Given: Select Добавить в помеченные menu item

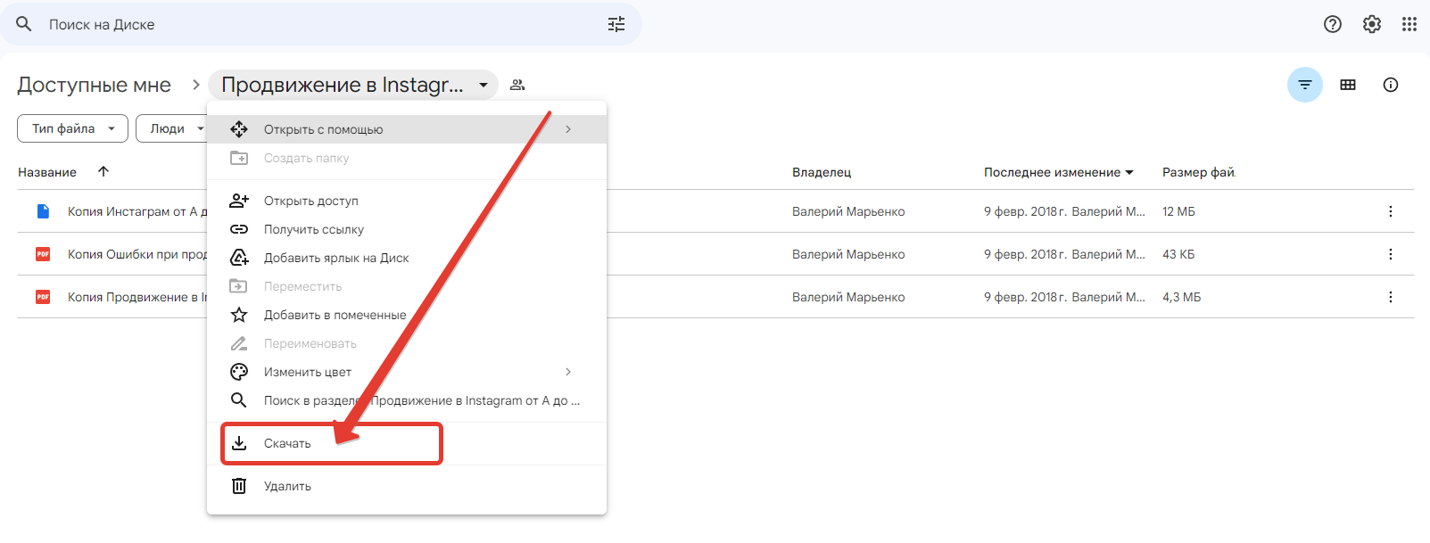Looking at the screenshot, I should 407,315.
